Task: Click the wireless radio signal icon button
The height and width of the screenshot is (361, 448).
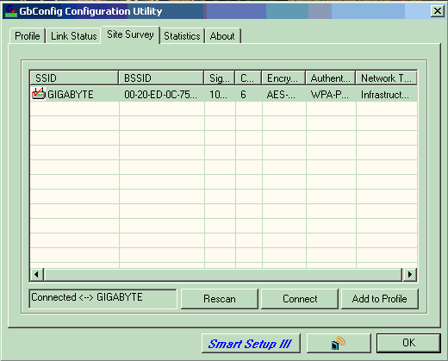Action: pos(339,343)
